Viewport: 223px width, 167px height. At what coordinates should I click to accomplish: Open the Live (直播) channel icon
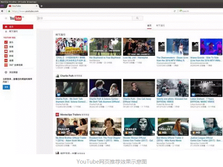click(x=6, y=61)
